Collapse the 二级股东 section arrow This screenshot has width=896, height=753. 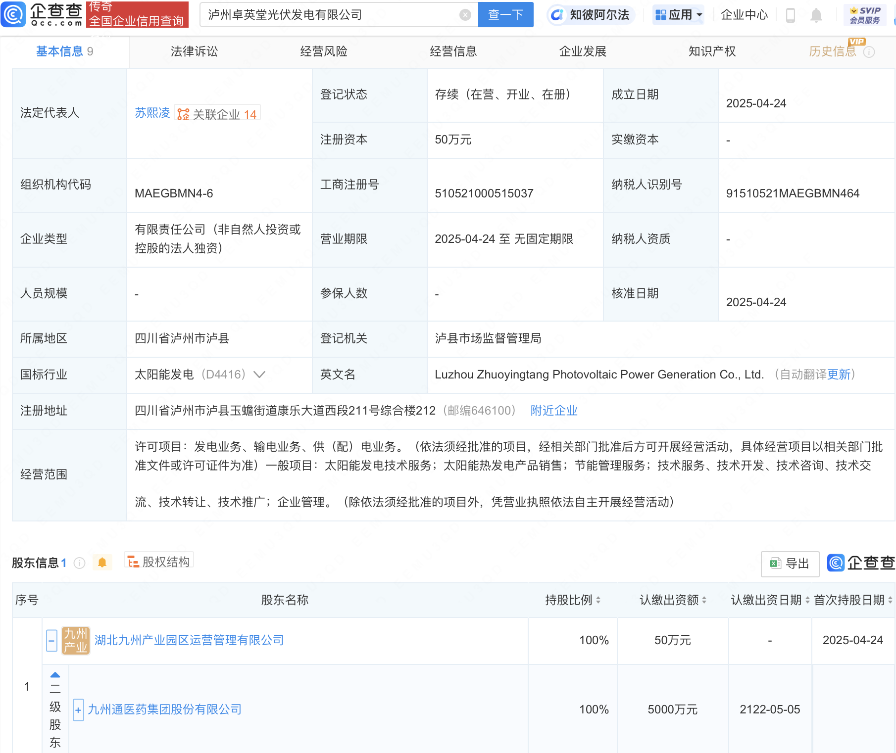(55, 675)
